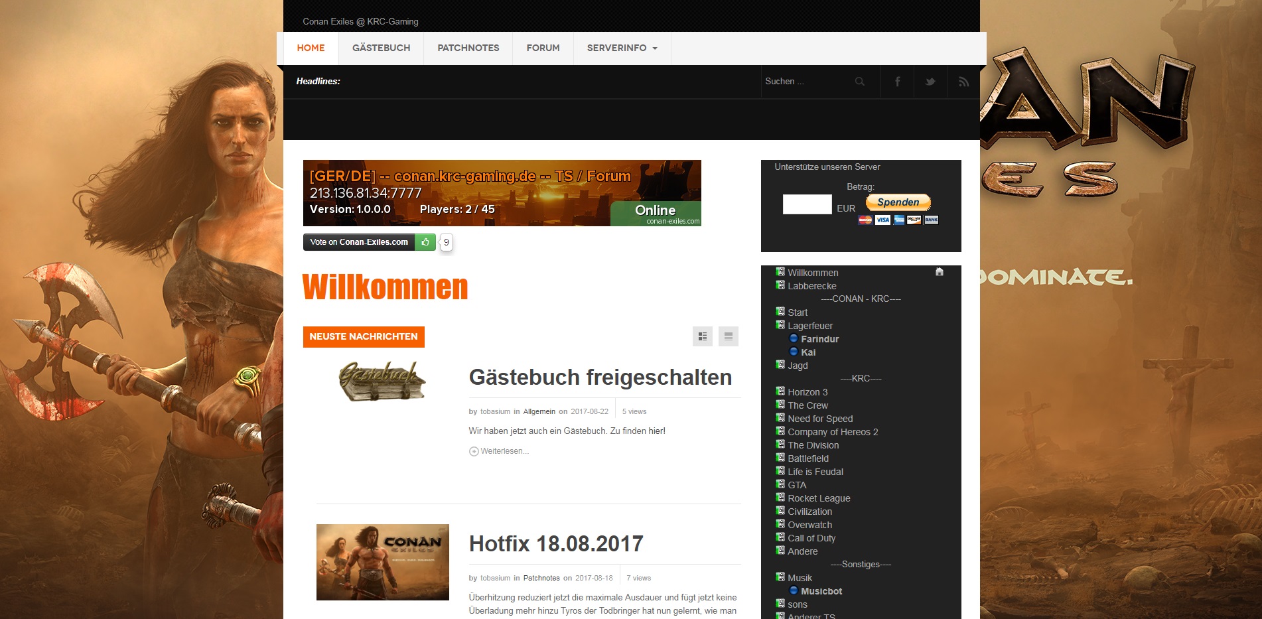Viewport: 1262px width, 619px height.
Task: Click the channel icon beside Overwatch
Action: click(780, 524)
